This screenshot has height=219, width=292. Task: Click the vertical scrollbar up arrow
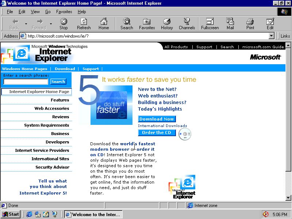pyautogui.click(x=288, y=45)
